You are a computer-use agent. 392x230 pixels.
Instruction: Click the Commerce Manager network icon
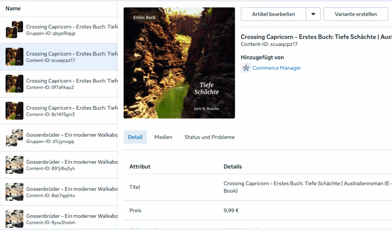[246, 68]
